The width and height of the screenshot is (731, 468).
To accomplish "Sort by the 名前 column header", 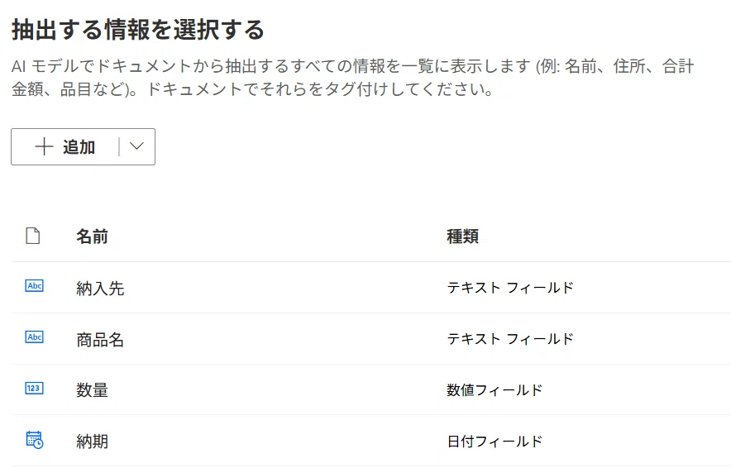I will (x=92, y=236).
